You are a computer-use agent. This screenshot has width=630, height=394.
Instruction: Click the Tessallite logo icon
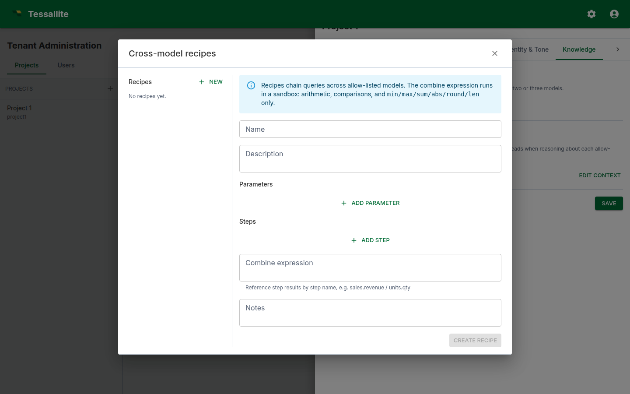pyautogui.click(x=17, y=14)
